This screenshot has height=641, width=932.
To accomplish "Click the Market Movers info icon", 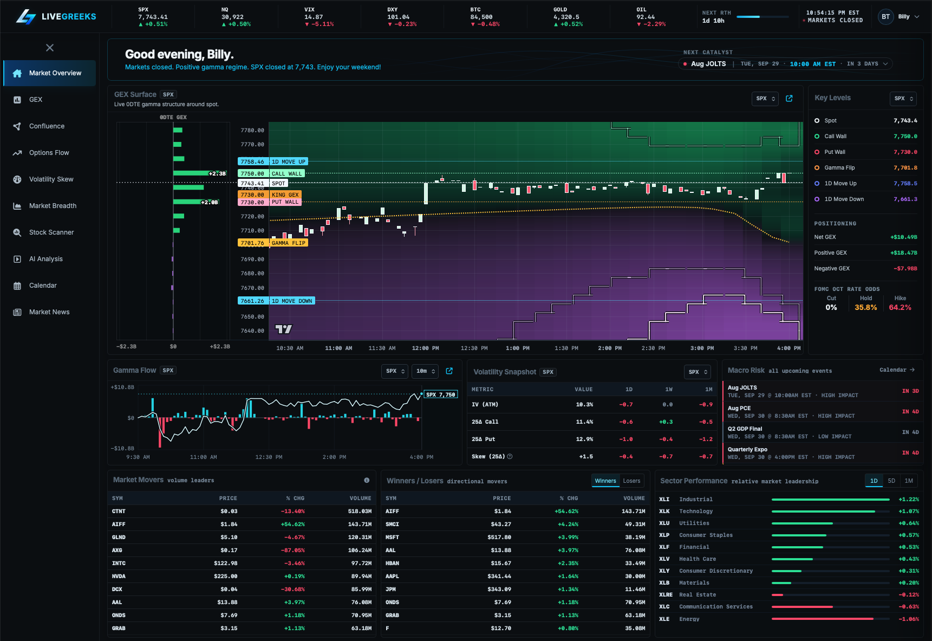I will point(367,480).
